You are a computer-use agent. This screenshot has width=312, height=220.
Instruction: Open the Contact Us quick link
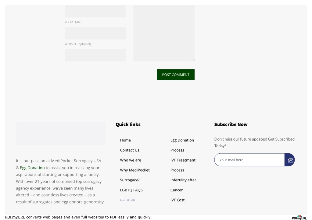pyautogui.click(x=130, y=150)
